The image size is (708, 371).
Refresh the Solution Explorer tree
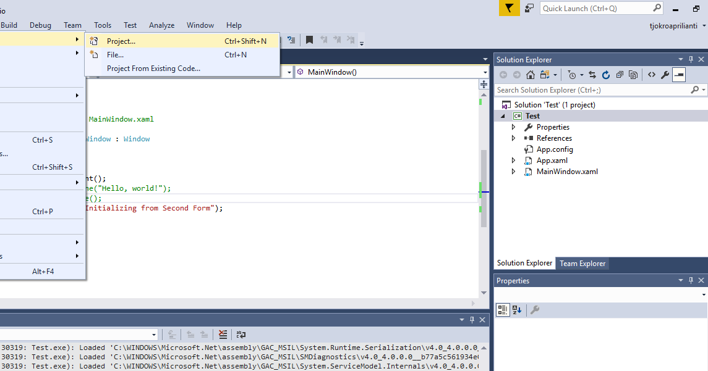606,74
